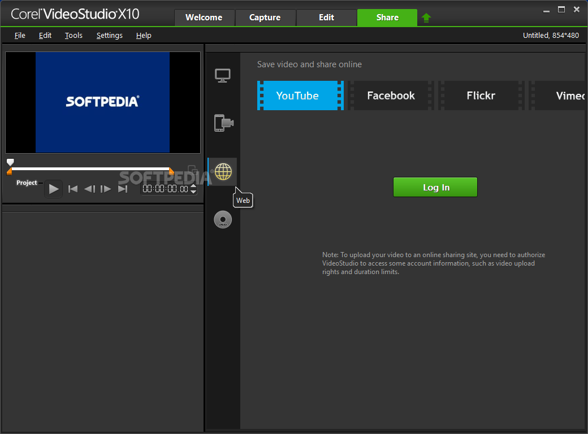Step to previous frame
The height and width of the screenshot is (434, 588).
[90, 189]
